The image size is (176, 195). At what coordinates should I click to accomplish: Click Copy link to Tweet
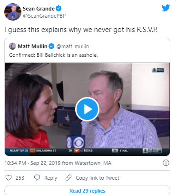[x=98, y=178]
